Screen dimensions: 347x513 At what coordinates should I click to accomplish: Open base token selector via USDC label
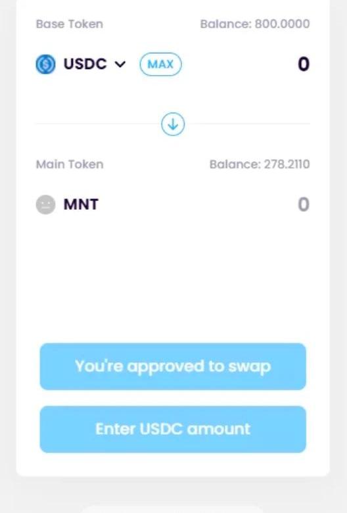85,64
